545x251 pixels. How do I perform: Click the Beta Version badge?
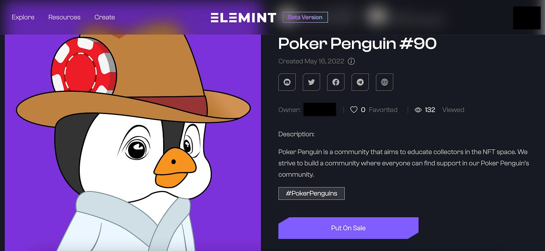pos(305,17)
